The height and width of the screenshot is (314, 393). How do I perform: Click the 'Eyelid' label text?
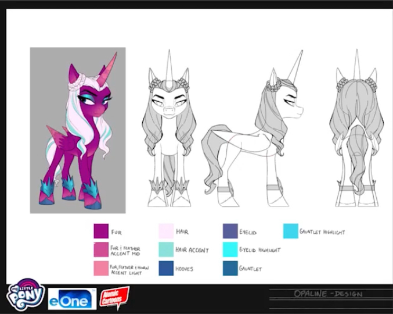point(248,232)
